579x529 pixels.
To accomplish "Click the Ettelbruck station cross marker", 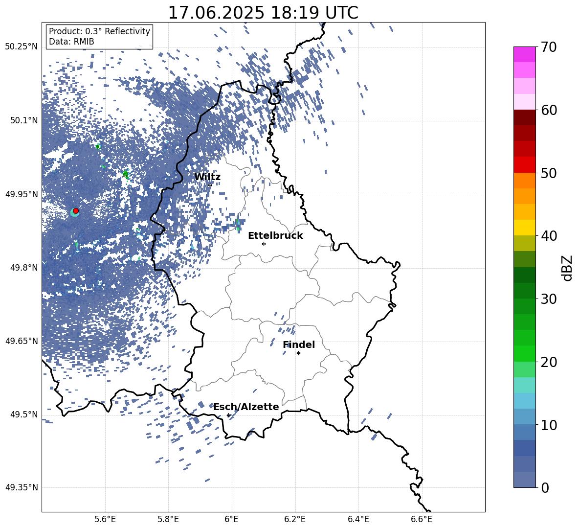I will [264, 244].
